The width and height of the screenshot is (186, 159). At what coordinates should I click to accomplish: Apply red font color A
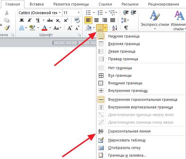point(44,28)
